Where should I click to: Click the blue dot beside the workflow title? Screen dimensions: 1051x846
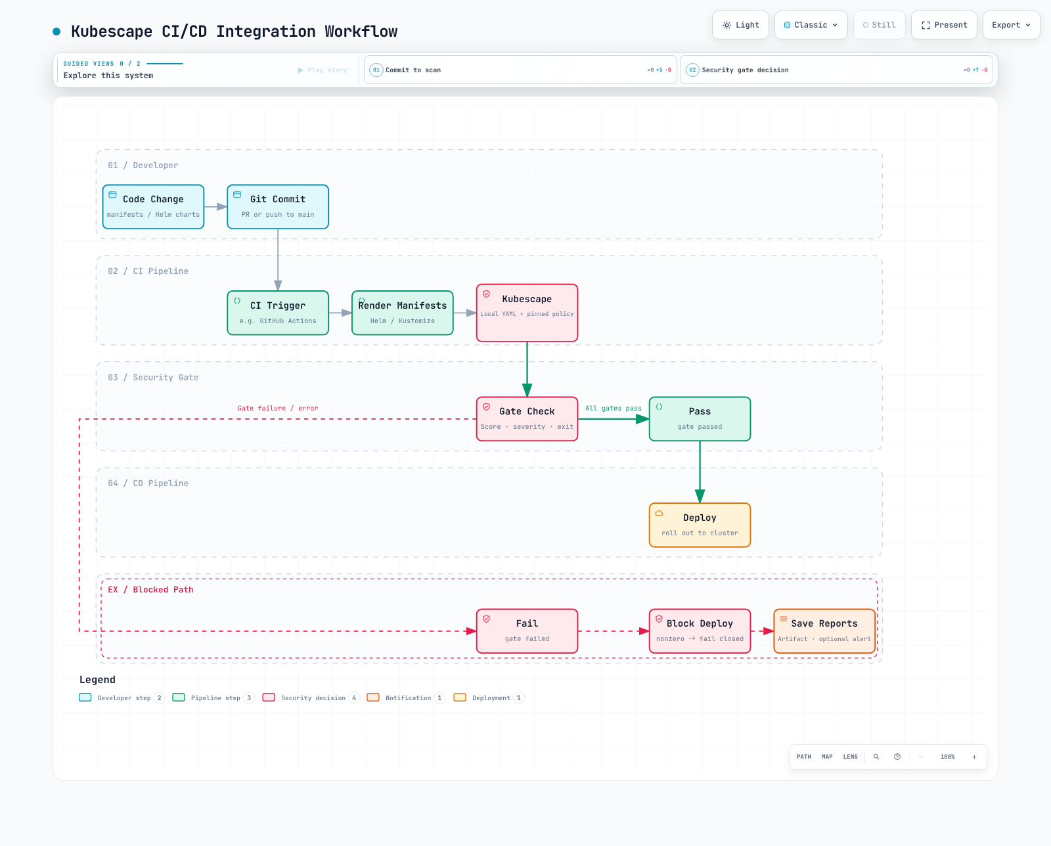click(56, 32)
